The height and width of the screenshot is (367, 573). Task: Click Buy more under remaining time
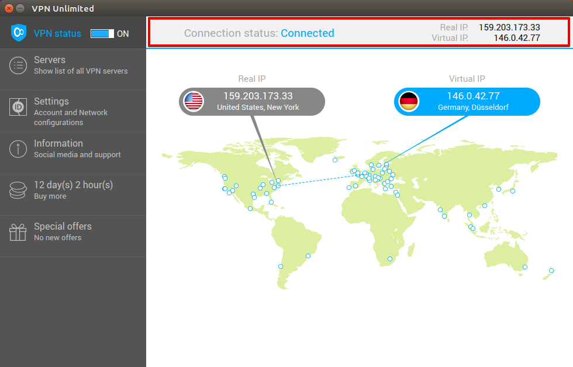[x=50, y=196]
